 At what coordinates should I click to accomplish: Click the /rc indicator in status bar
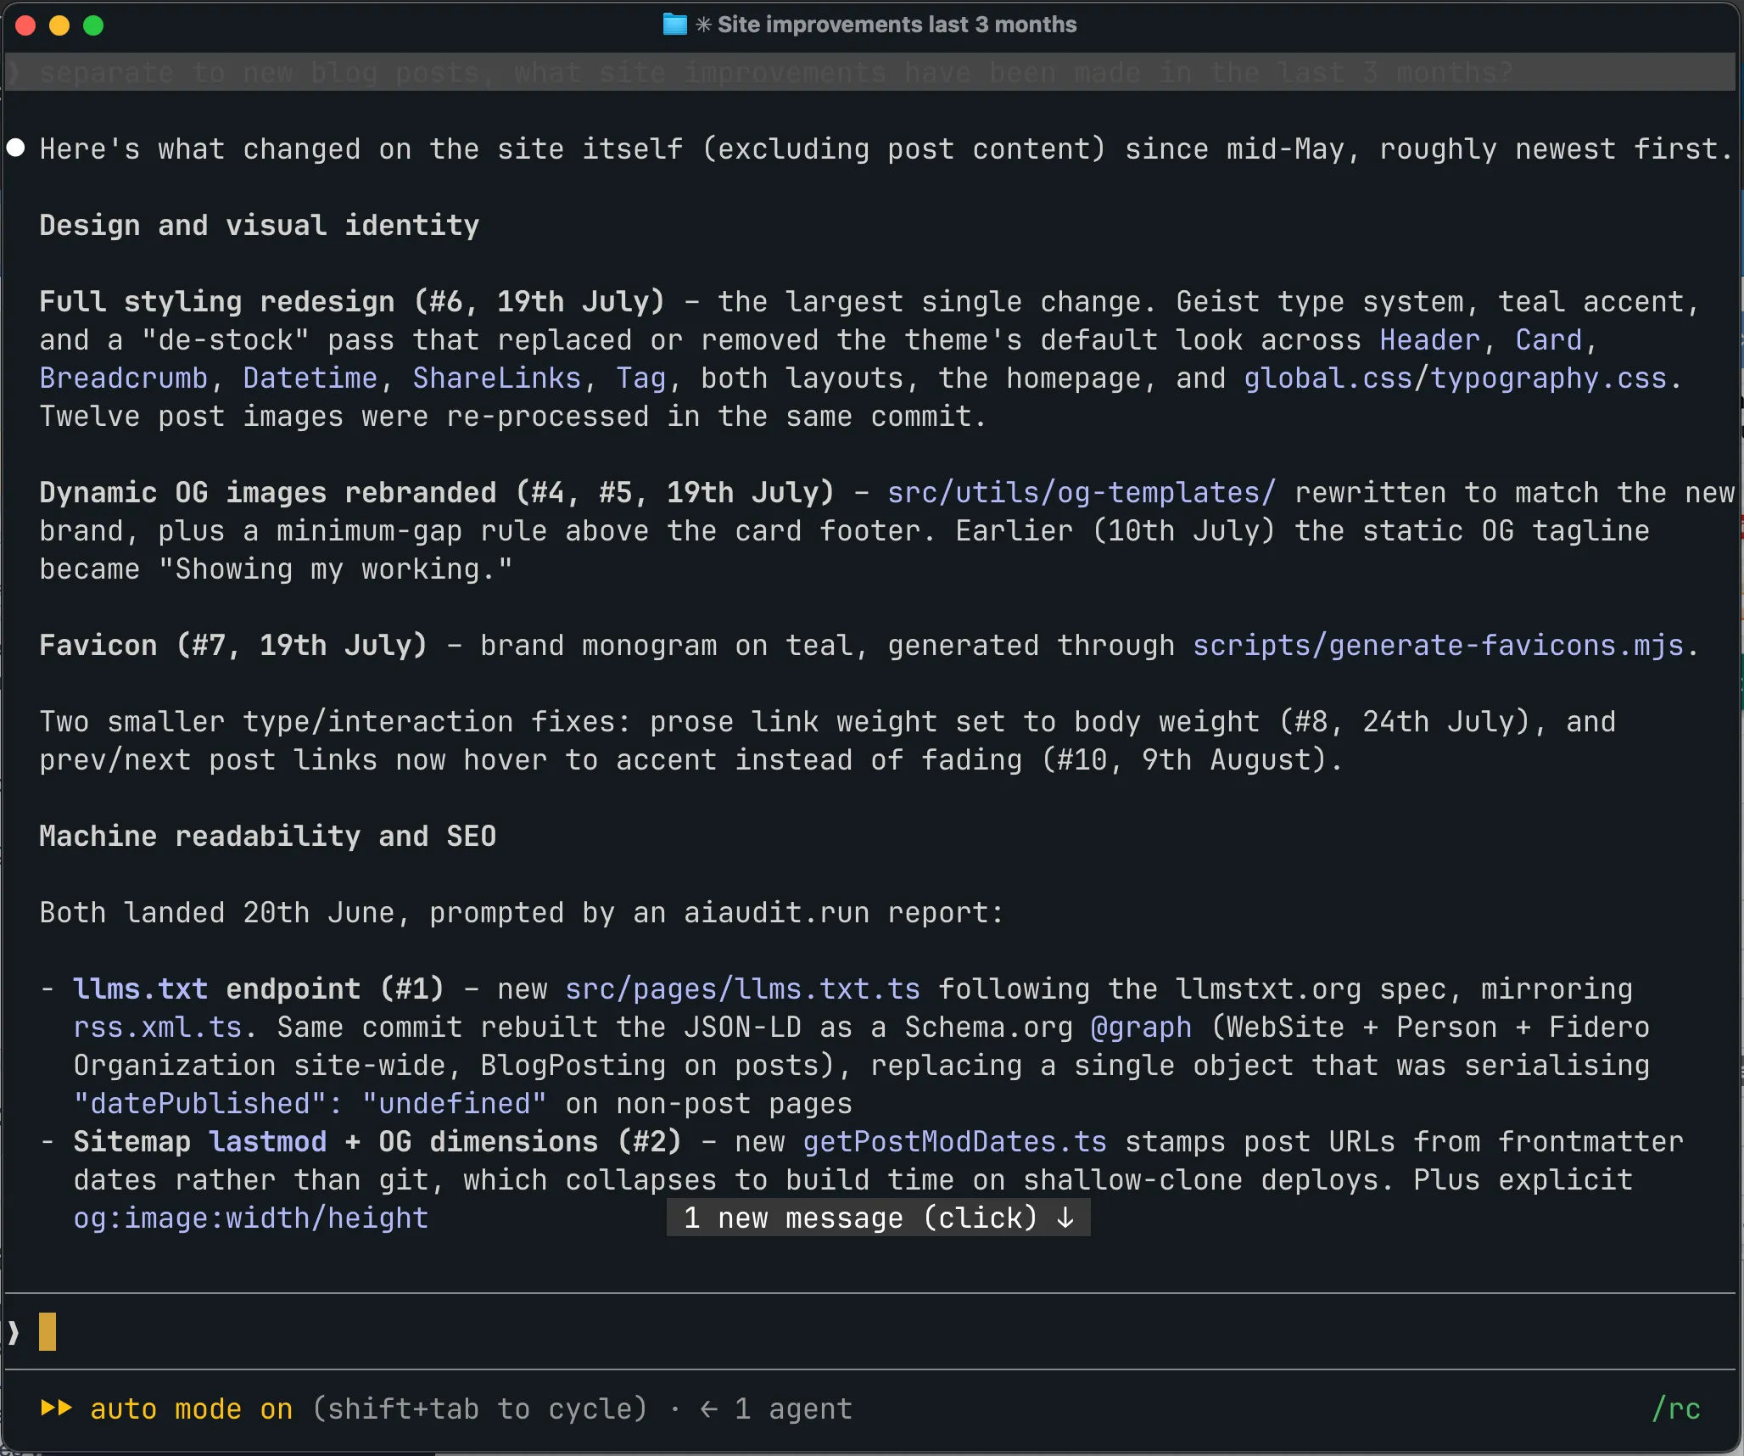click(1676, 1408)
